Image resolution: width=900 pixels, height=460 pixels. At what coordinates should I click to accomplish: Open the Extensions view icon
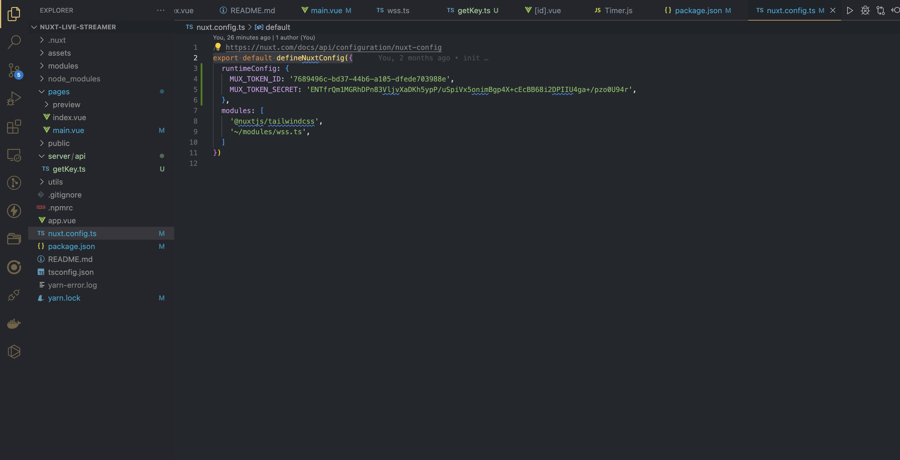click(14, 127)
